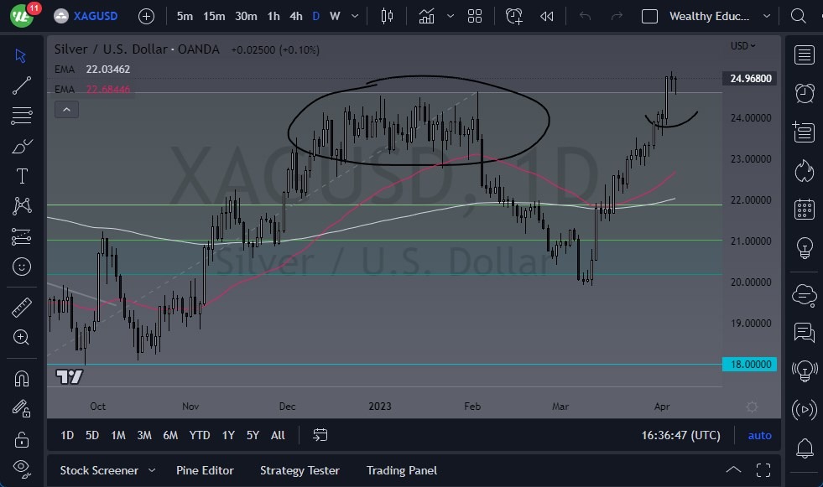Screen dimensions: 823x487
Task: Open the streams broadcast panel
Action: tap(804, 409)
